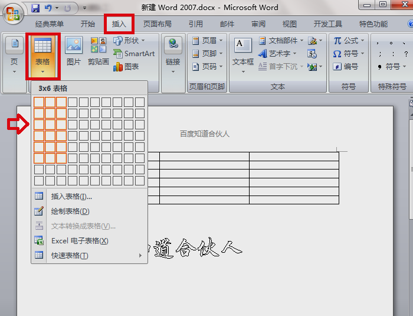
Task: Open the Quick Access Toolbar customize arrow
Action: click(x=84, y=8)
